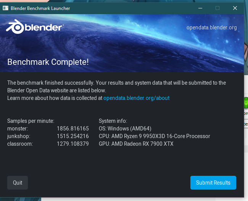The width and height of the screenshot is (248, 201).
Task: Click the 'Blender Benchmark Launcher' window title
Action: pyautogui.click(x=40, y=8)
